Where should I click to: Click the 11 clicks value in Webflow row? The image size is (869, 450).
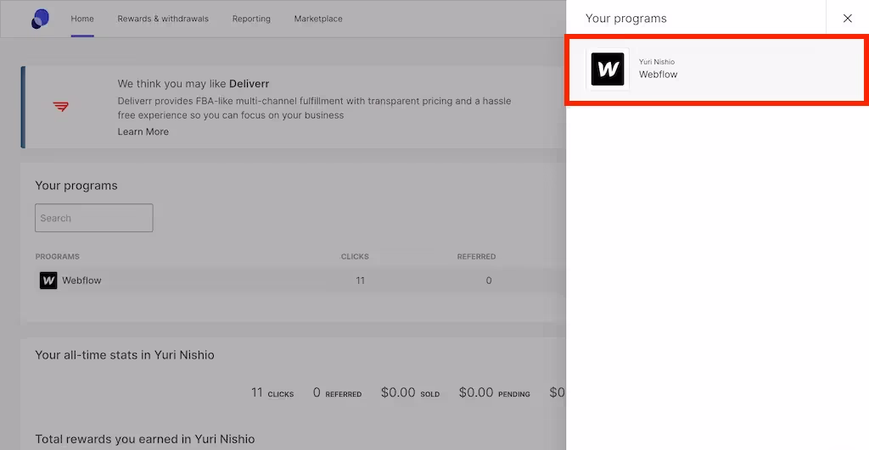coord(360,281)
